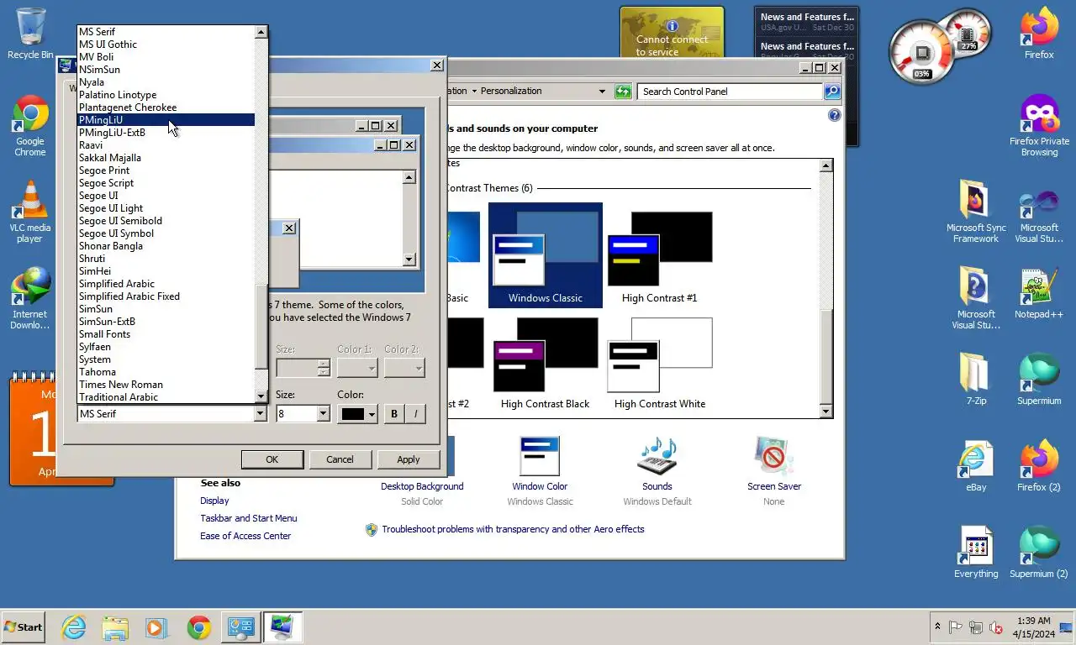Open Taskbar and Start Menu link
The width and height of the screenshot is (1076, 645).
click(249, 518)
